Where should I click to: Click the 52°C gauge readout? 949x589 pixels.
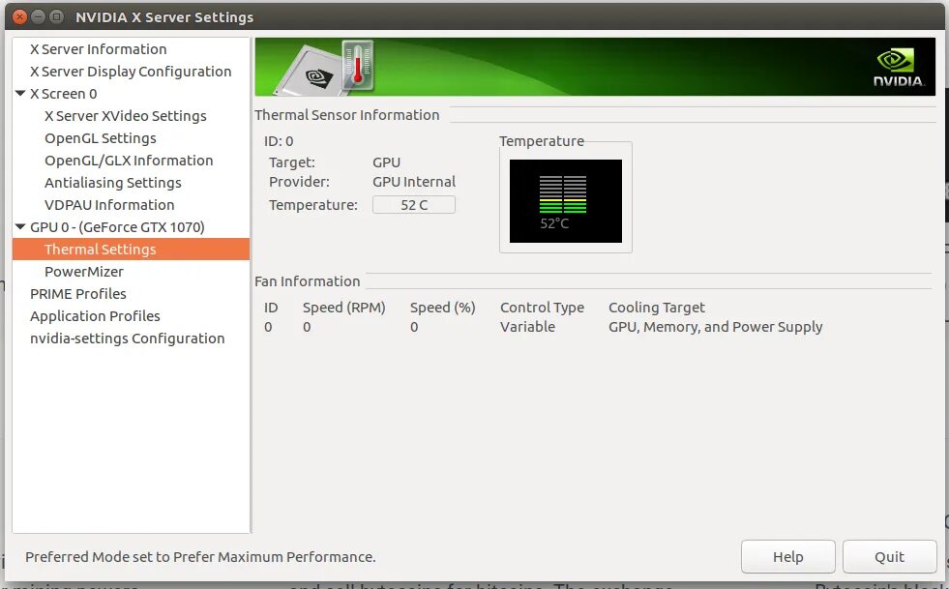pyautogui.click(x=554, y=223)
